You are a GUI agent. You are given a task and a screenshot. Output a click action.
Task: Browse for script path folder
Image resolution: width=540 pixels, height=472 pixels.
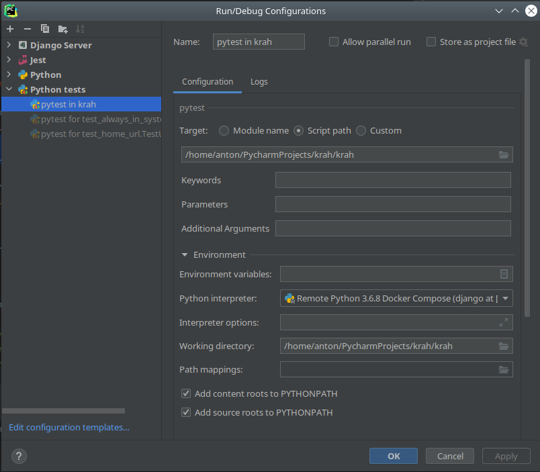point(504,155)
